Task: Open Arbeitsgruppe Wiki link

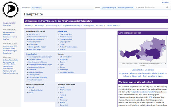Action: [10, 46]
